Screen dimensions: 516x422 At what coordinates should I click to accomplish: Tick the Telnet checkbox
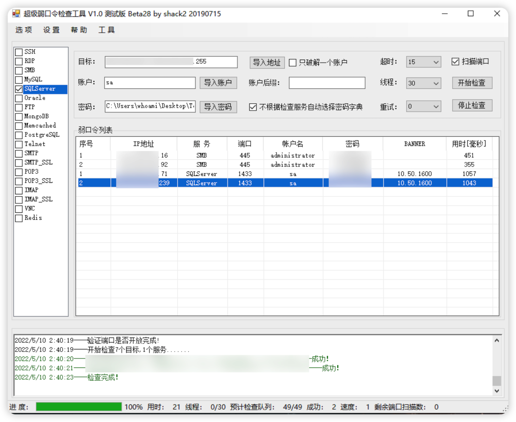point(19,144)
